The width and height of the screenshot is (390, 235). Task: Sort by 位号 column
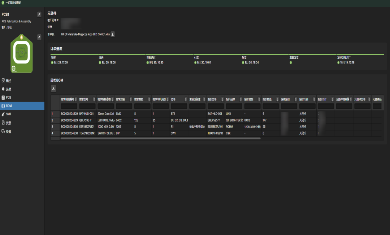(x=186, y=99)
